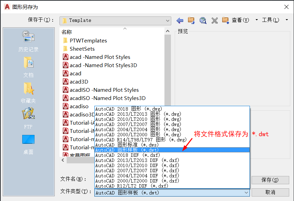Choose AutoCAD 2010/LT2010 DXF (*.dxf) type
This screenshot has height=201, width=294.
tap(172, 165)
